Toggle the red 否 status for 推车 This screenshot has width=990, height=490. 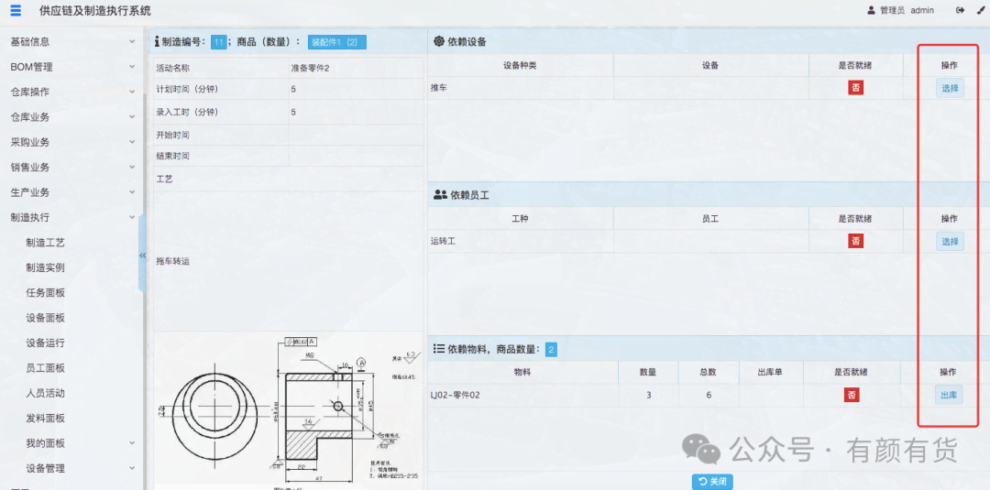855,88
